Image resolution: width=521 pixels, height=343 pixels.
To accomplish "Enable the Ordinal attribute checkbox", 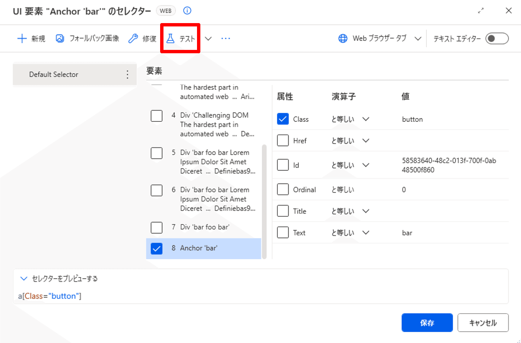I will 283,190.
